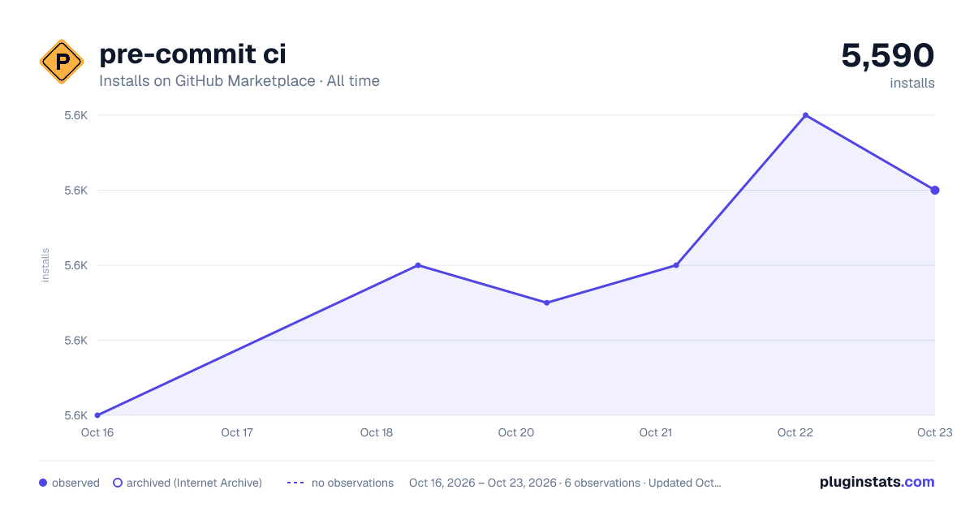Click the 'Oct 21' x-axis label
The height and width of the screenshot is (511, 974).
click(656, 433)
